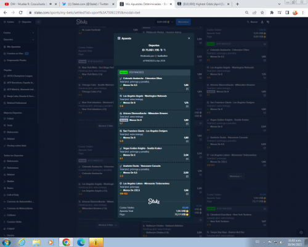Open the Casino section in top-left header
Screen dimensions: 308x247
click(9, 22)
